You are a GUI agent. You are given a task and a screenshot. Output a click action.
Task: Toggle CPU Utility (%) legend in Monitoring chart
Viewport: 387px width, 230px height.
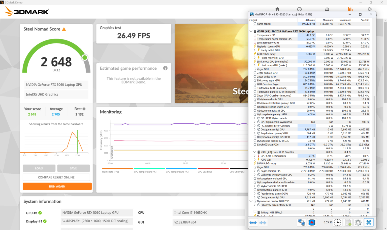[239, 170]
